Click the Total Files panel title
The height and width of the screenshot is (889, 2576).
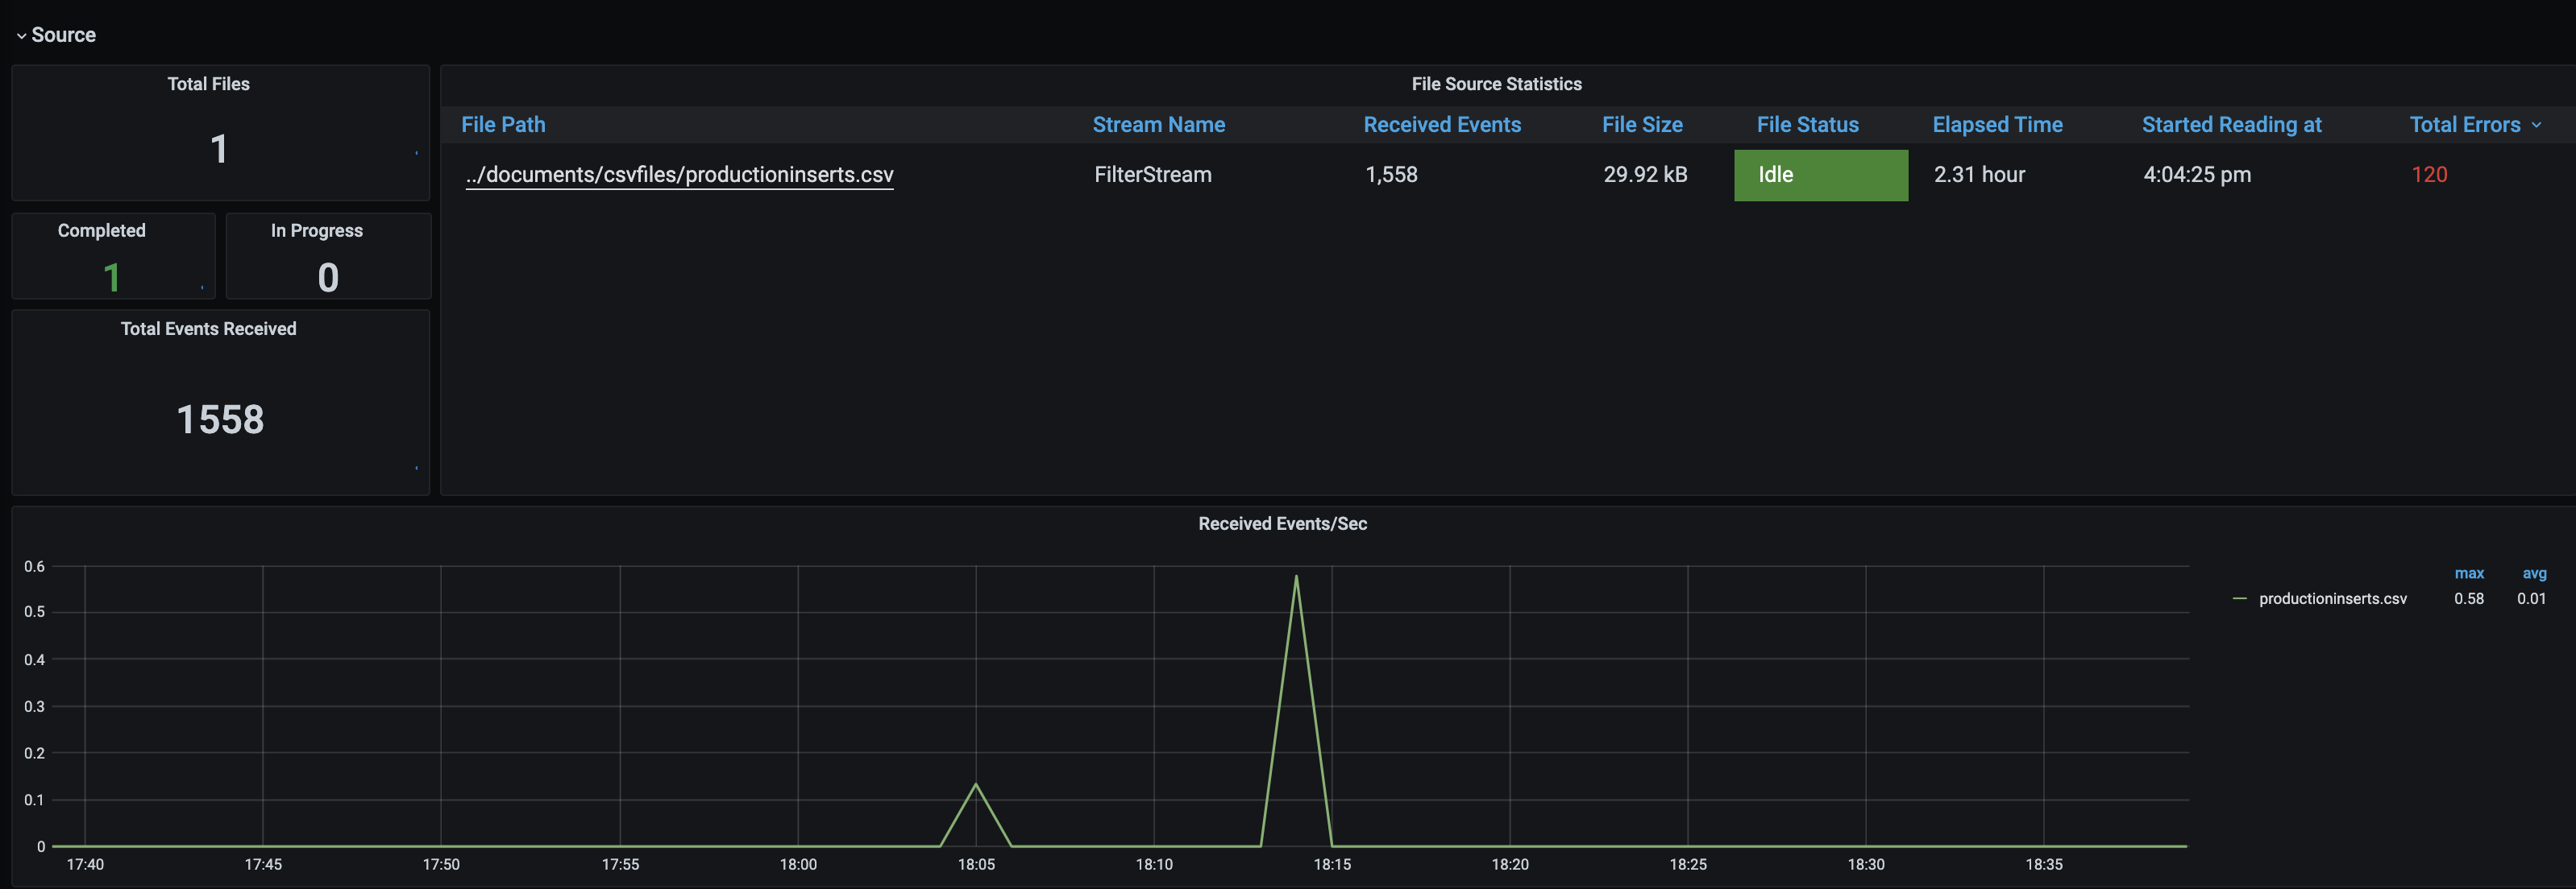(208, 84)
